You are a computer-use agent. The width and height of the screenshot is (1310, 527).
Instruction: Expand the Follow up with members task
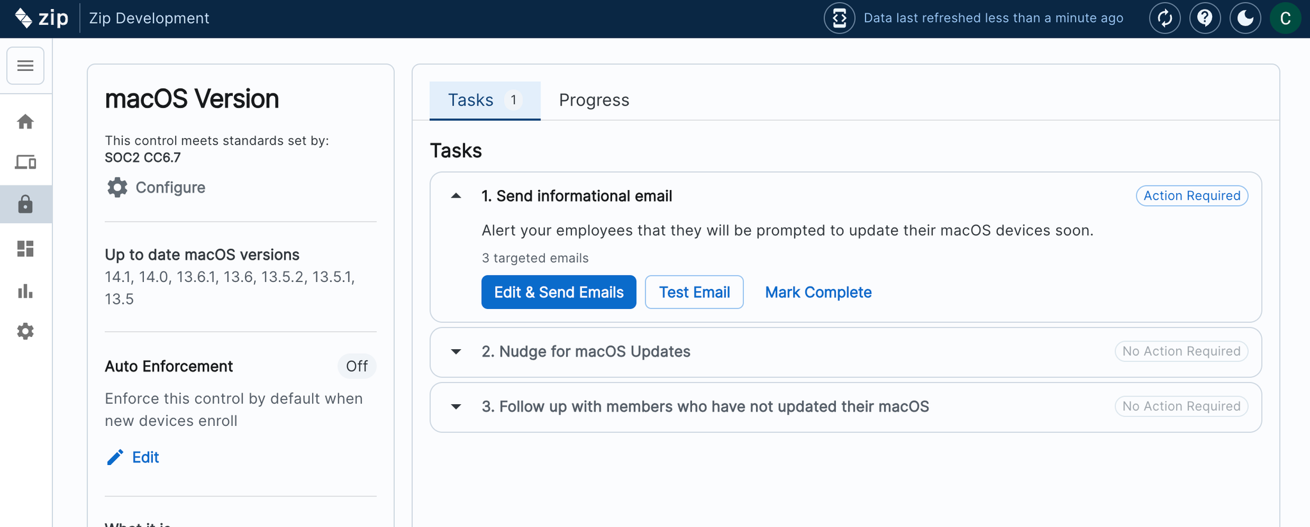(456, 407)
